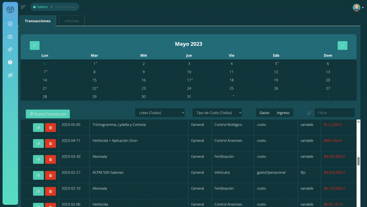Toggle the Gasto filter
Viewport: 367px width, 207px height.
click(x=264, y=112)
